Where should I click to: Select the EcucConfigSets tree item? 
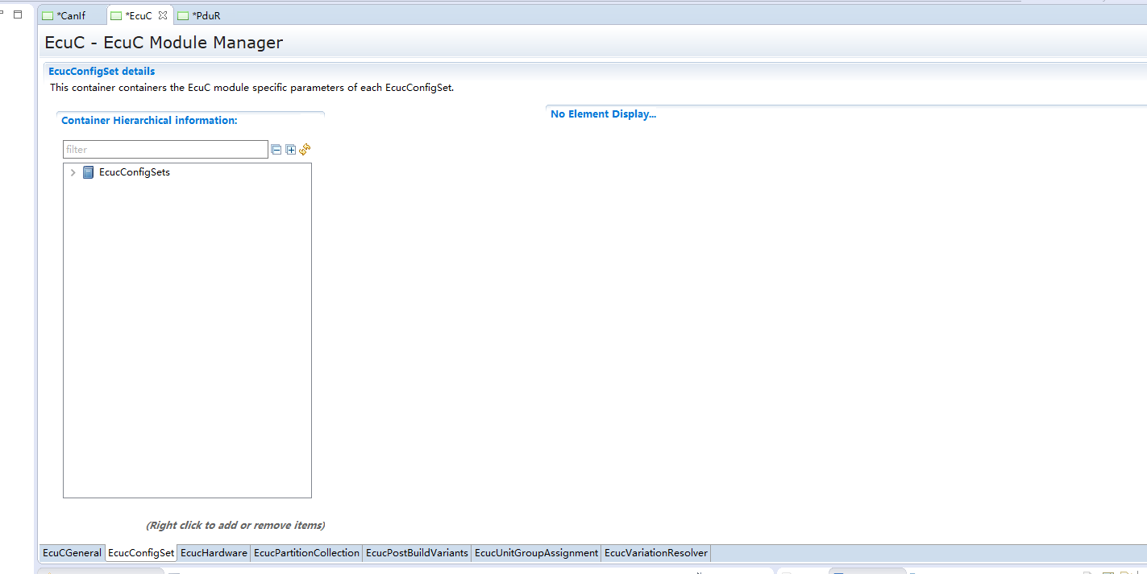[x=134, y=172]
